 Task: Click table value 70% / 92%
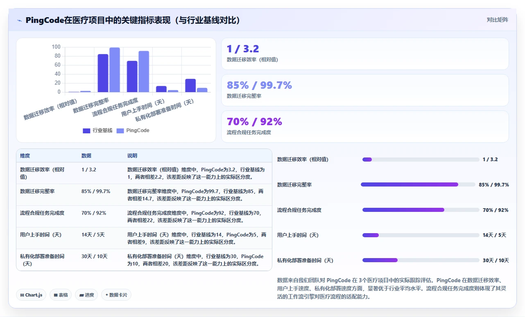pyautogui.click(x=94, y=213)
